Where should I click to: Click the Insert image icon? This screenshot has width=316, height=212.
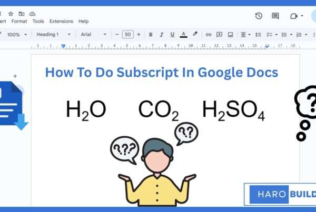pos(230,35)
